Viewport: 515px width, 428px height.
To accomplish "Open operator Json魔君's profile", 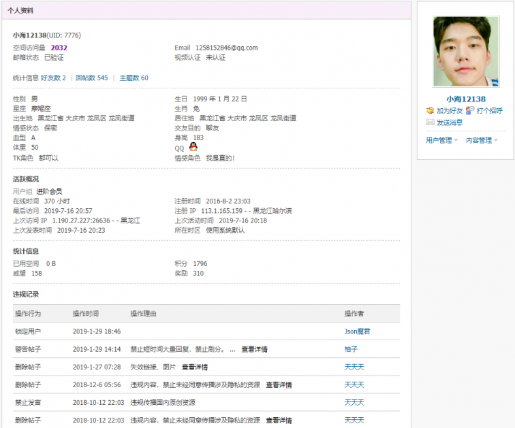I will coord(357,331).
